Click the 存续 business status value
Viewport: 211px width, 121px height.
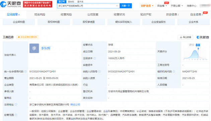coord(111,45)
